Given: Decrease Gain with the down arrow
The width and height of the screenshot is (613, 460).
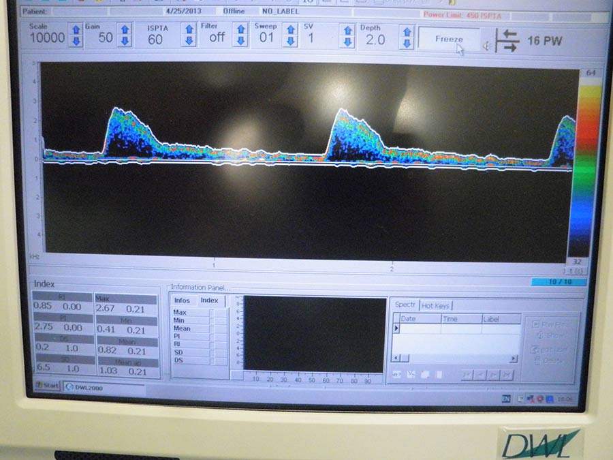Looking at the screenshot, I should 125,42.
